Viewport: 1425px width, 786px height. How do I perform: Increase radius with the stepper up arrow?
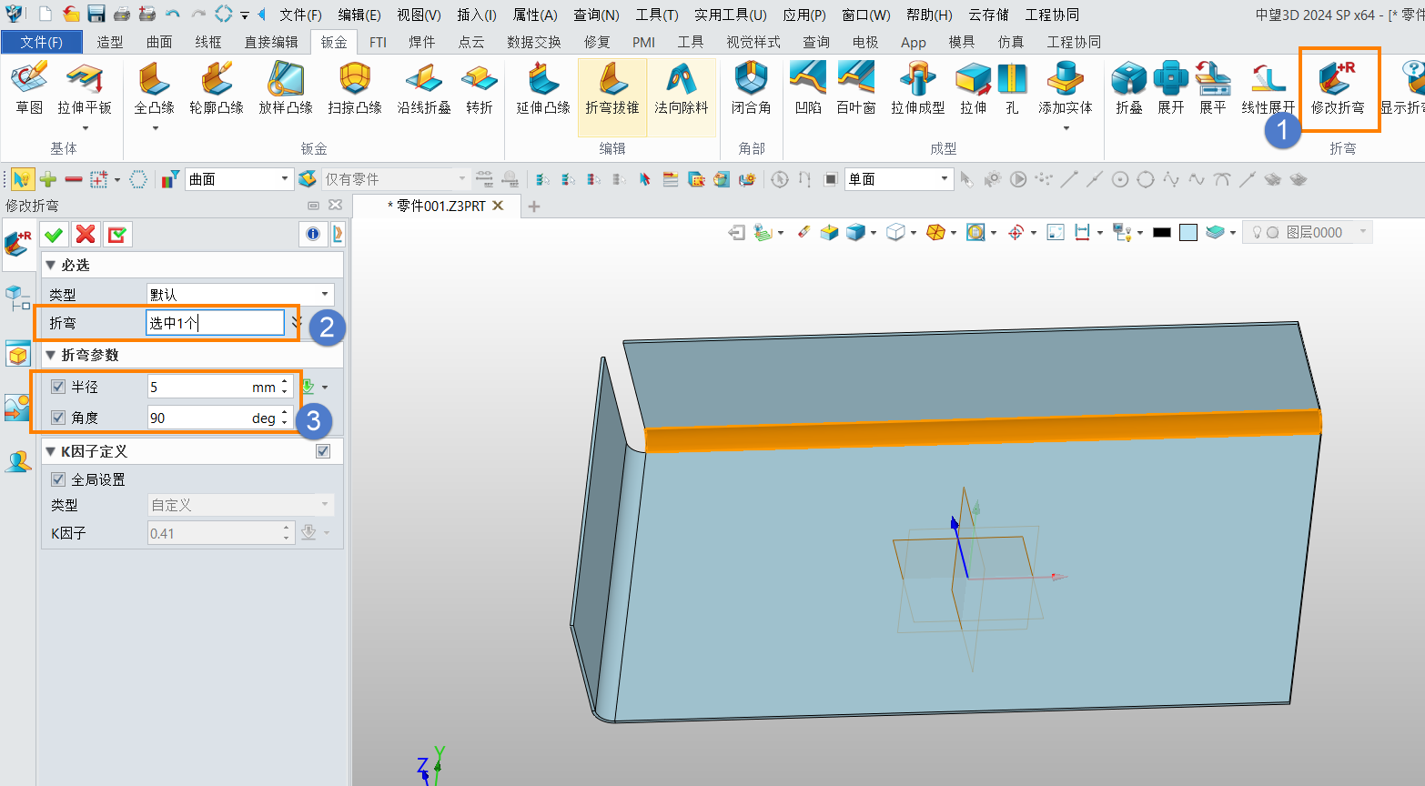click(x=285, y=382)
